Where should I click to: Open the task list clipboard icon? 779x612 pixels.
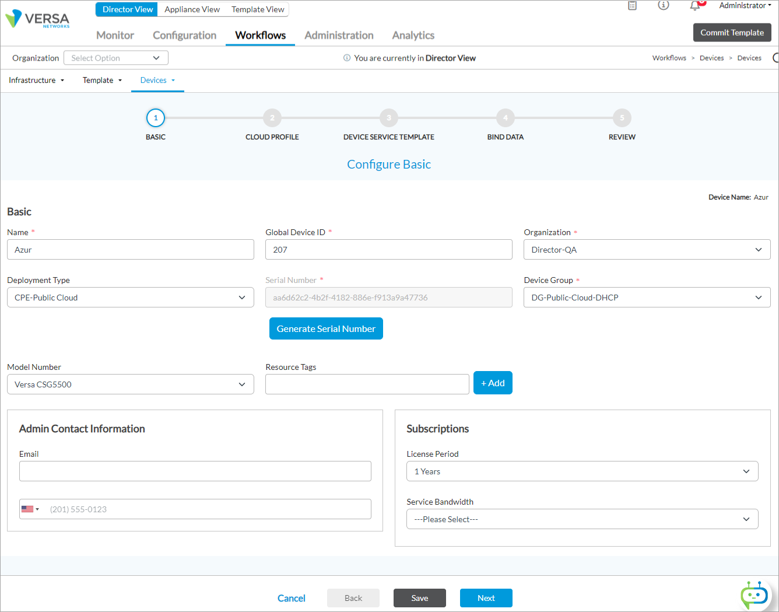tap(632, 6)
